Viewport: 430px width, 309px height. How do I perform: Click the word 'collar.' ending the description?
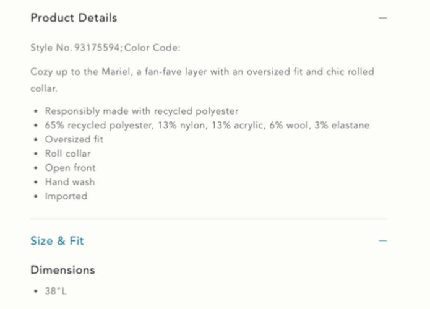pyautogui.click(x=44, y=89)
